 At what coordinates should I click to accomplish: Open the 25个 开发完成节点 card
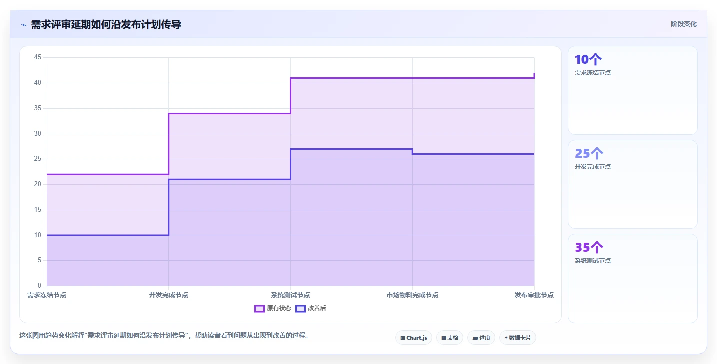click(632, 184)
